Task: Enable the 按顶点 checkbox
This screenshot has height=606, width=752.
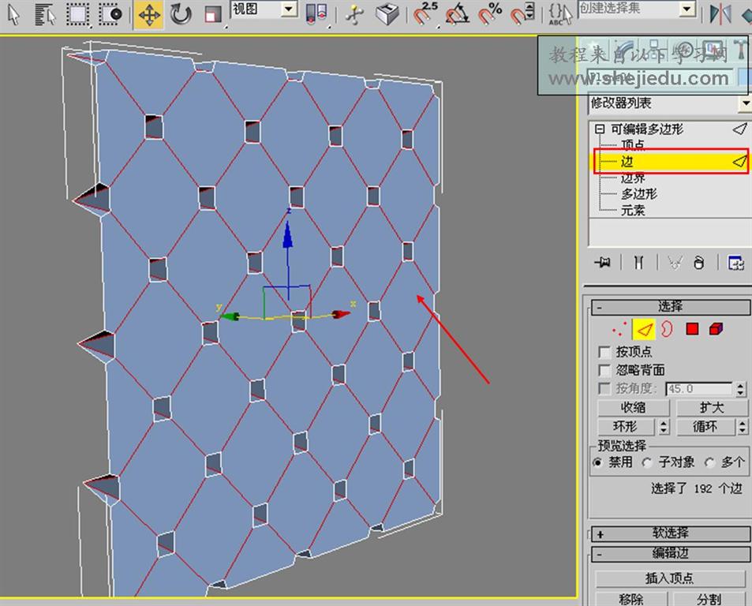Action: [605, 352]
